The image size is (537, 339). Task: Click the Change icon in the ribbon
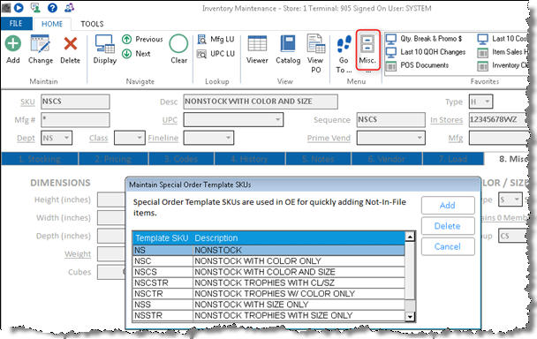coord(40,43)
